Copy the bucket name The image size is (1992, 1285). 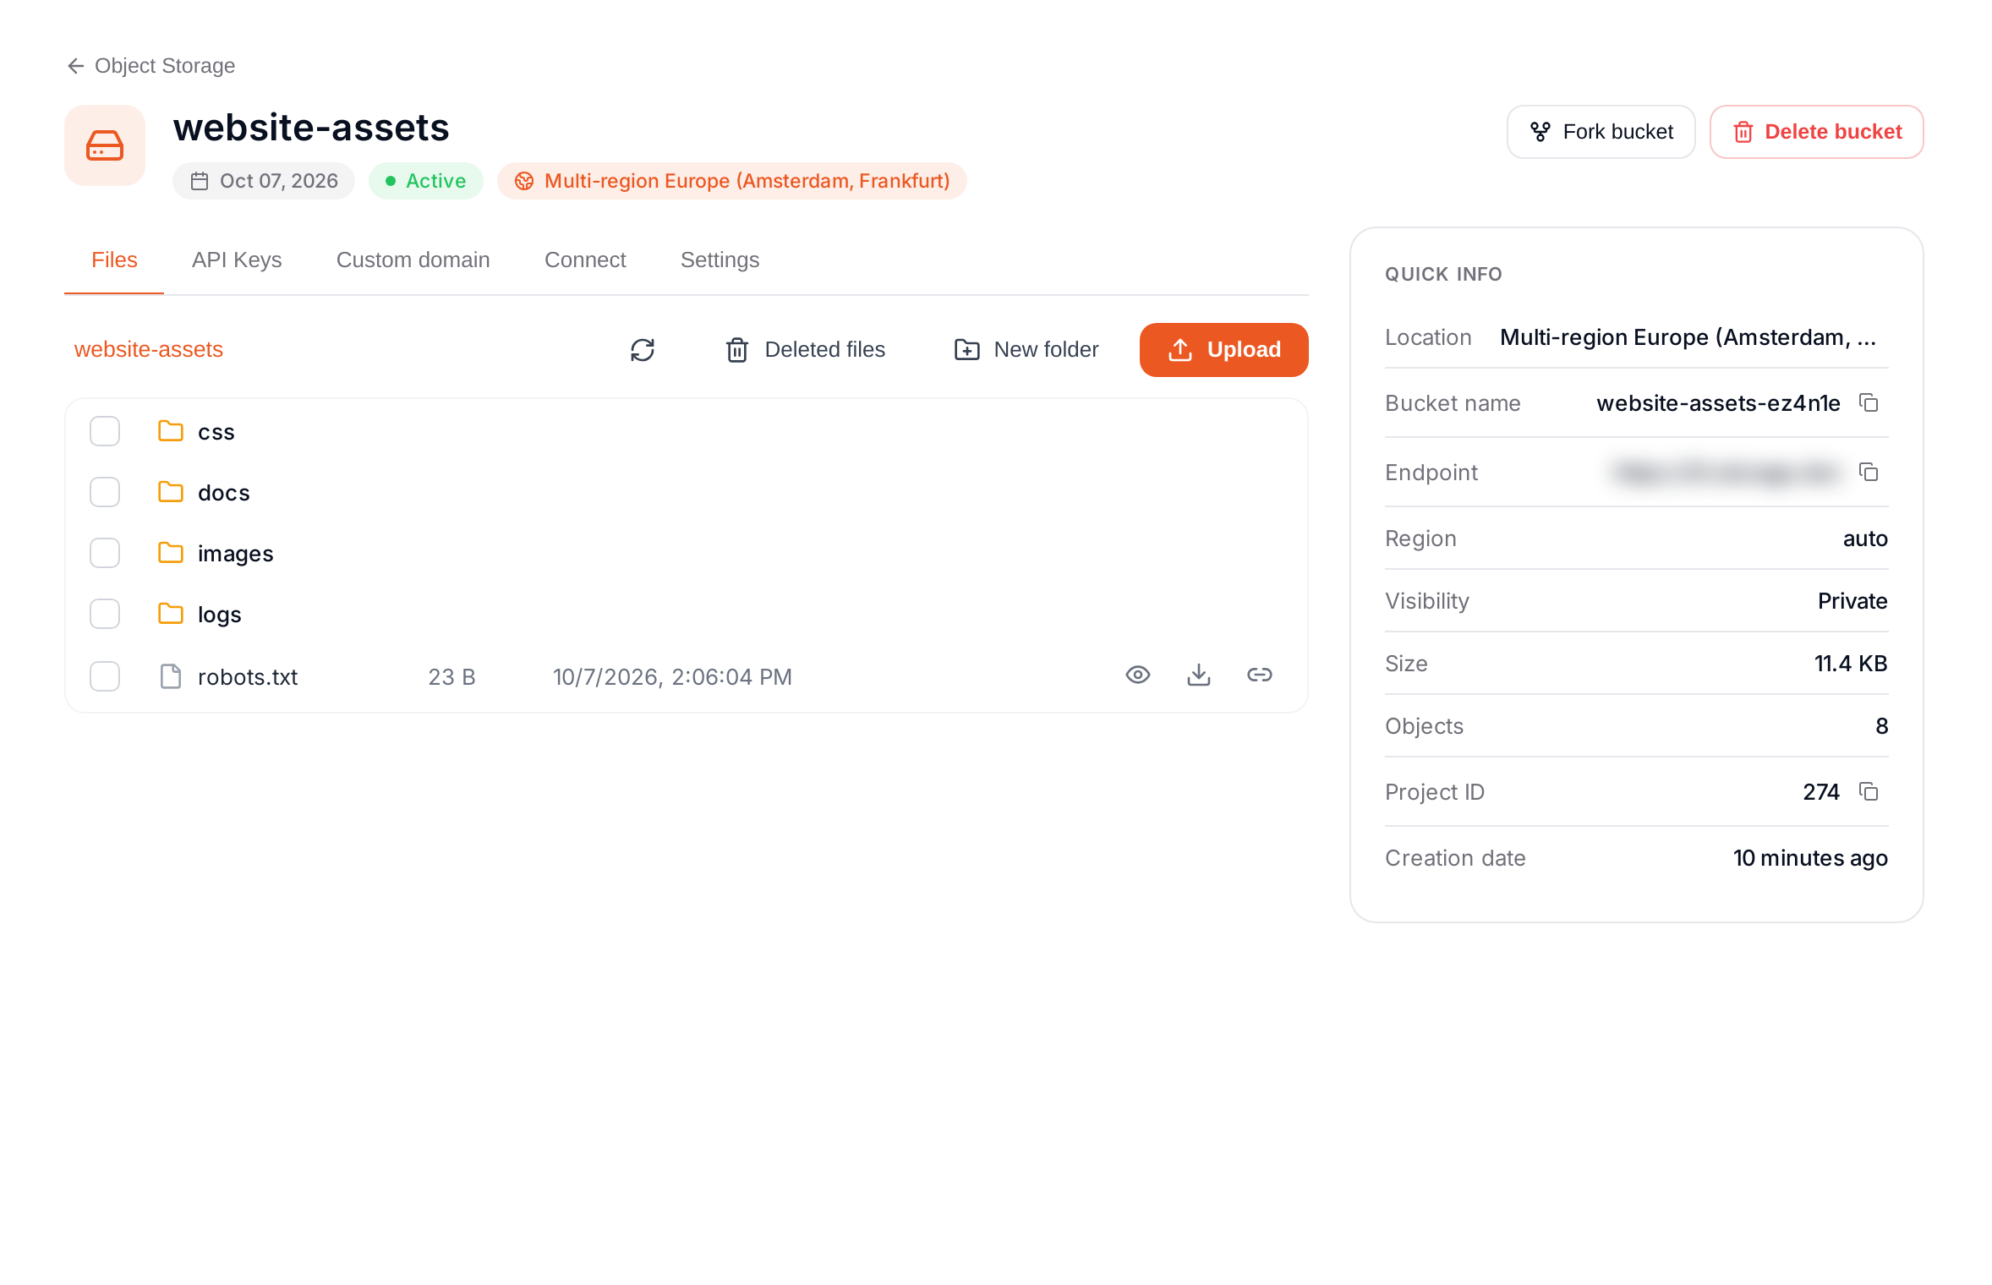point(1869,402)
